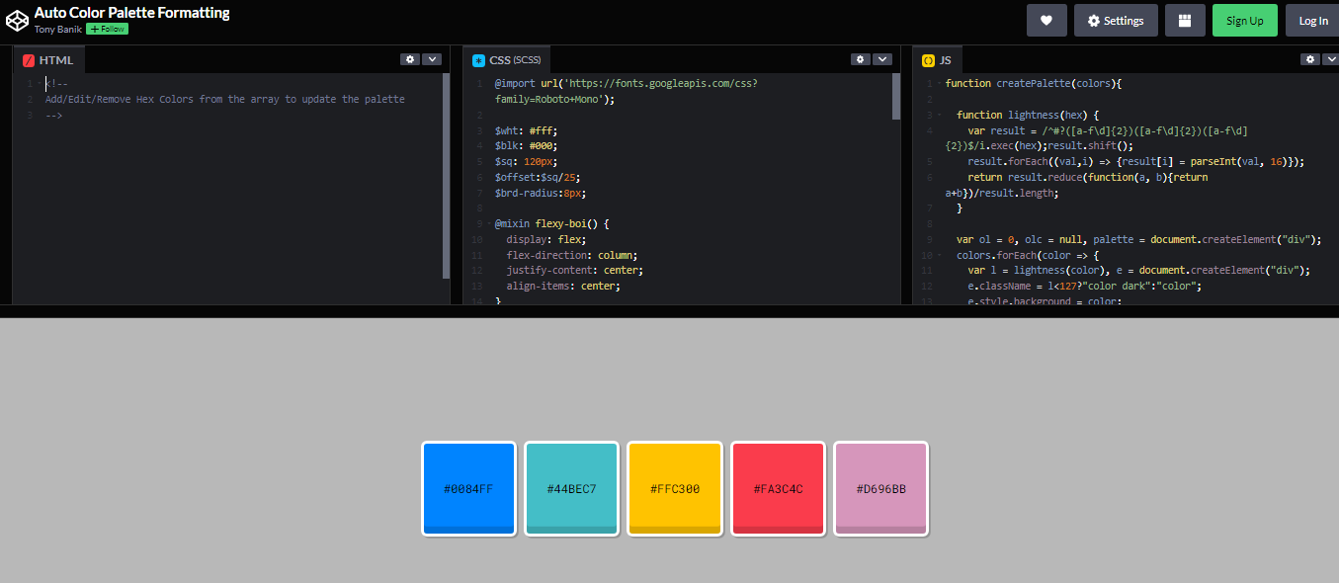The height and width of the screenshot is (583, 1339).
Task: Click the Sign Up button
Action: click(1244, 20)
